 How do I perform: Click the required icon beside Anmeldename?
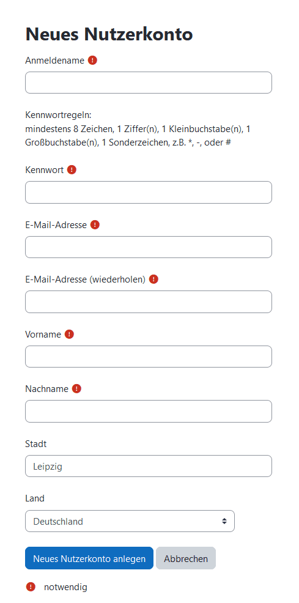(92, 61)
